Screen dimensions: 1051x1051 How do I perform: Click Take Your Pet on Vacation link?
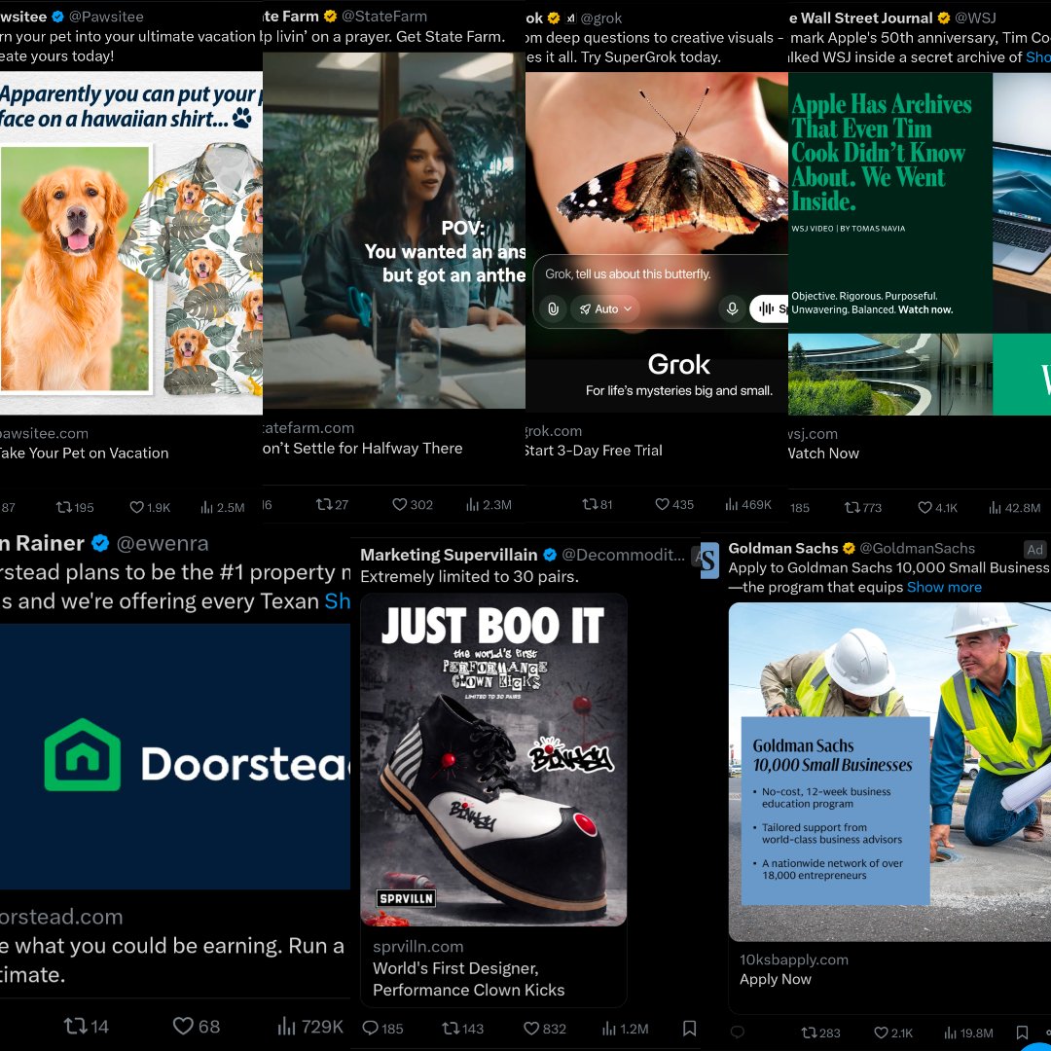[x=84, y=453]
